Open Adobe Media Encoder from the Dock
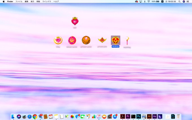Screen dimensions: 192x120 (x=160, y=116)
